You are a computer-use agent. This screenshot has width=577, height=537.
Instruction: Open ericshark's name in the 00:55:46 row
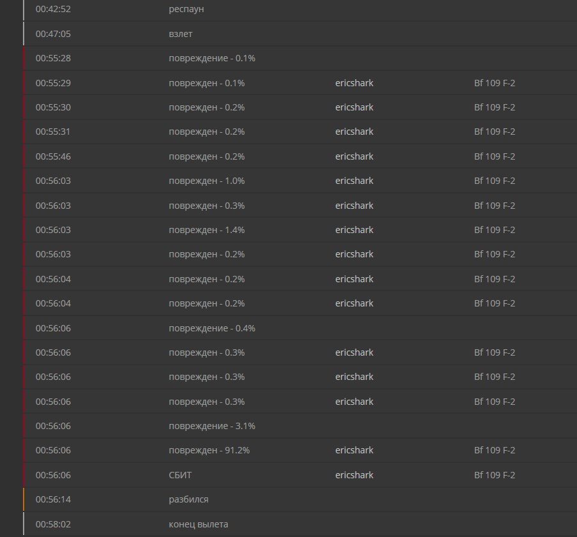tap(354, 157)
